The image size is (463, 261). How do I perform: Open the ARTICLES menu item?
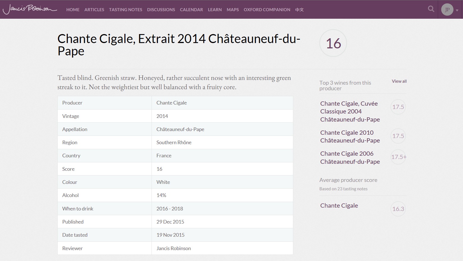(x=94, y=10)
